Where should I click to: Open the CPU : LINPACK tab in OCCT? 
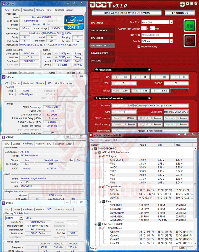tap(102, 30)
